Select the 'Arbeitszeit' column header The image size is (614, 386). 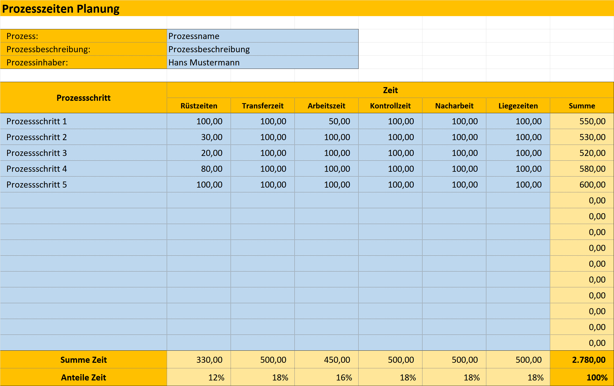326,106
